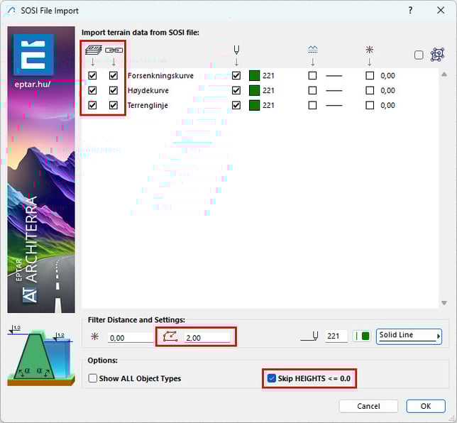Click the polyline filter distance icon
Image resolution: width=457 pixels, height=423 pixels.
(170, 337)
